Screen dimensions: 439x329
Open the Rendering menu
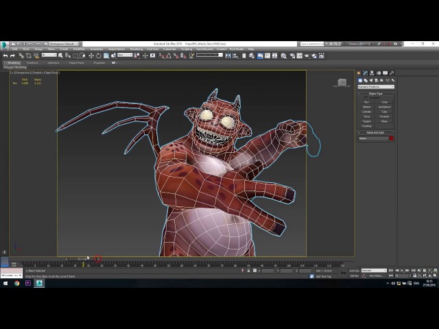[137, 49]
